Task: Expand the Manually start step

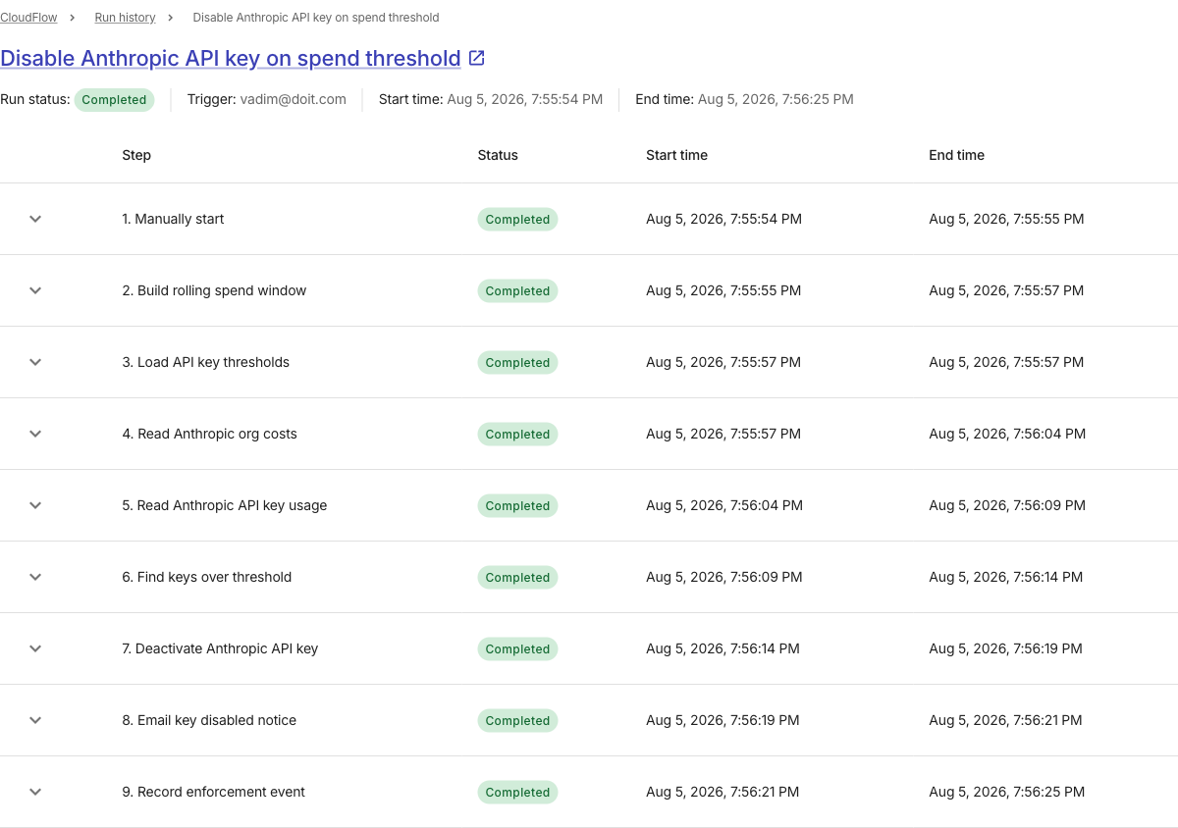Action: [x=35, y=219]
